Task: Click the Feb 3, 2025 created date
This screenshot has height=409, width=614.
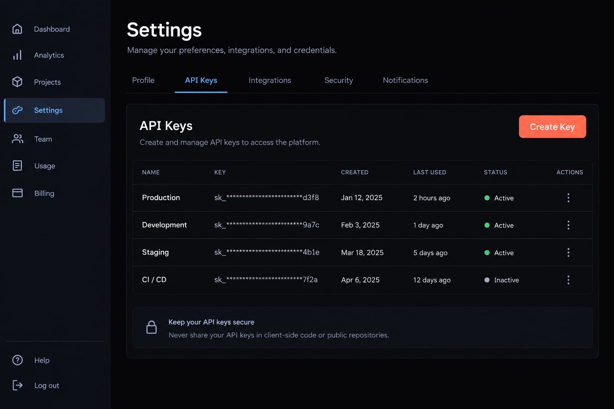Action: 360,225
